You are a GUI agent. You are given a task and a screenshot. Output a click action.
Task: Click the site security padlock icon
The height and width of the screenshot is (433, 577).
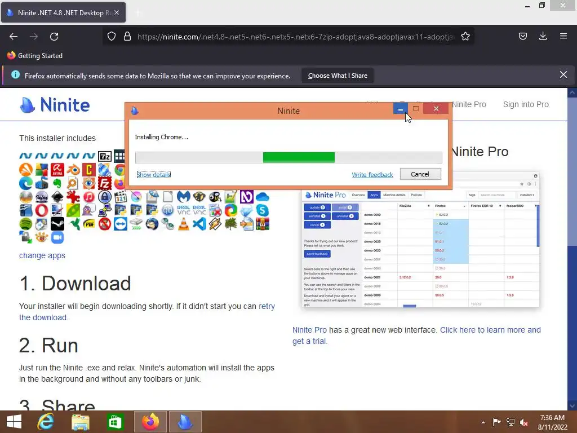point(127,36)
